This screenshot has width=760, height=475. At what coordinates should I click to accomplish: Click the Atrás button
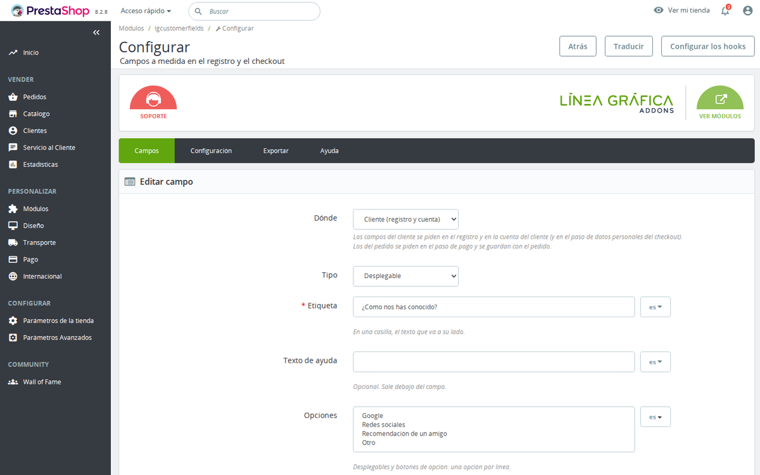pyautogui.click(x=578, y=46)
